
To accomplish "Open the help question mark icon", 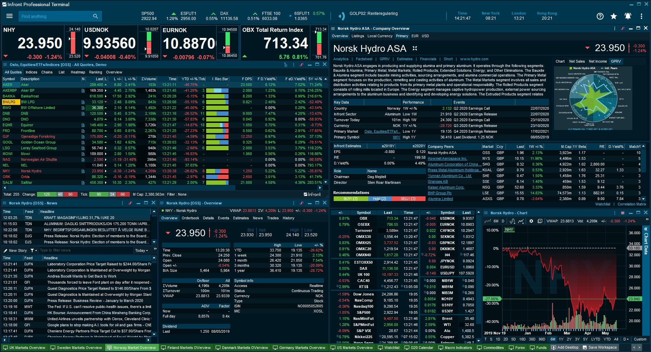I will (600, 16).
